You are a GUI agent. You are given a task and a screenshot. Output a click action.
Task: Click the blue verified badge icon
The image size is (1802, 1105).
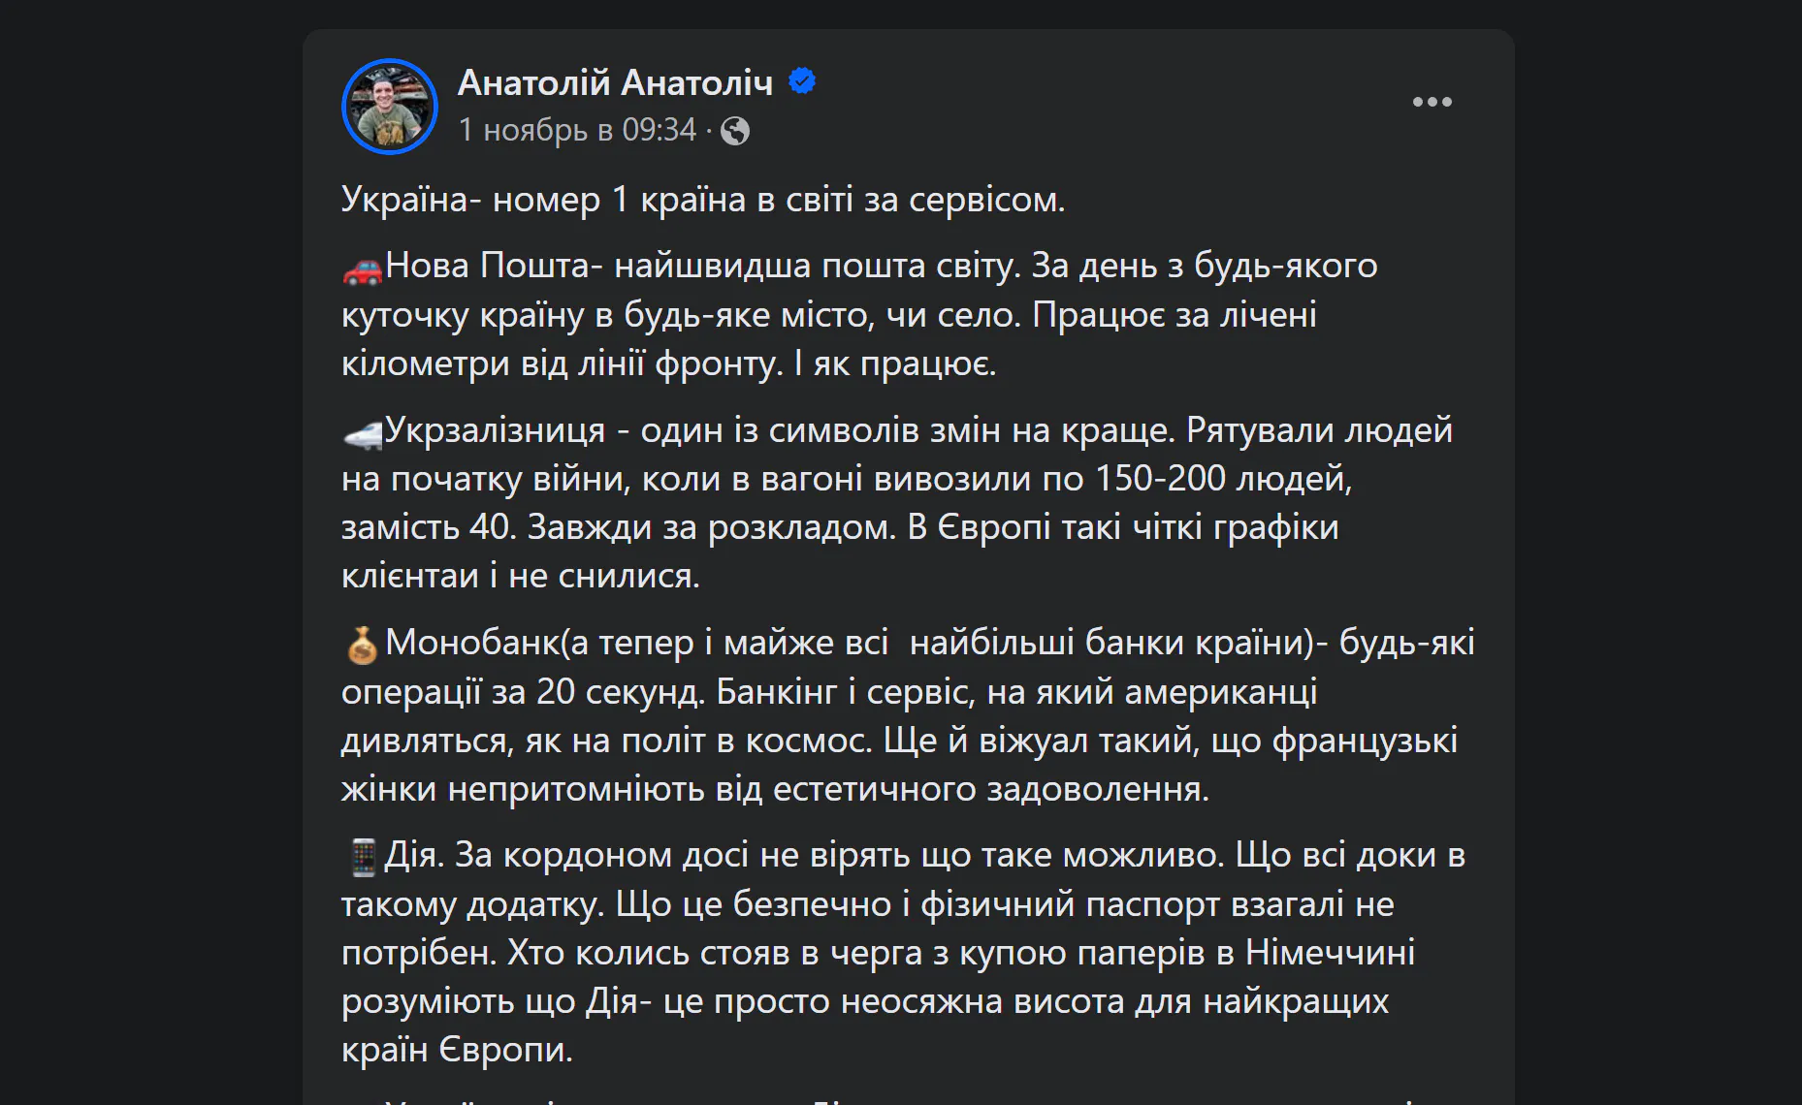tap(802, 81)
